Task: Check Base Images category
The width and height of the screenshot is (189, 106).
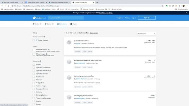Action: (34, 77)
